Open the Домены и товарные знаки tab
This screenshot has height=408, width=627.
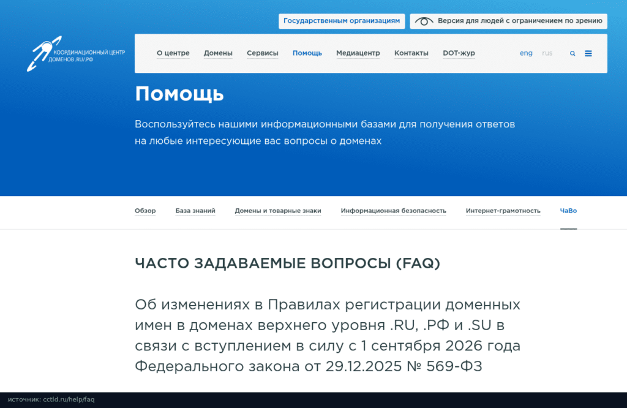pyautogui.click(x=278, y=211)
